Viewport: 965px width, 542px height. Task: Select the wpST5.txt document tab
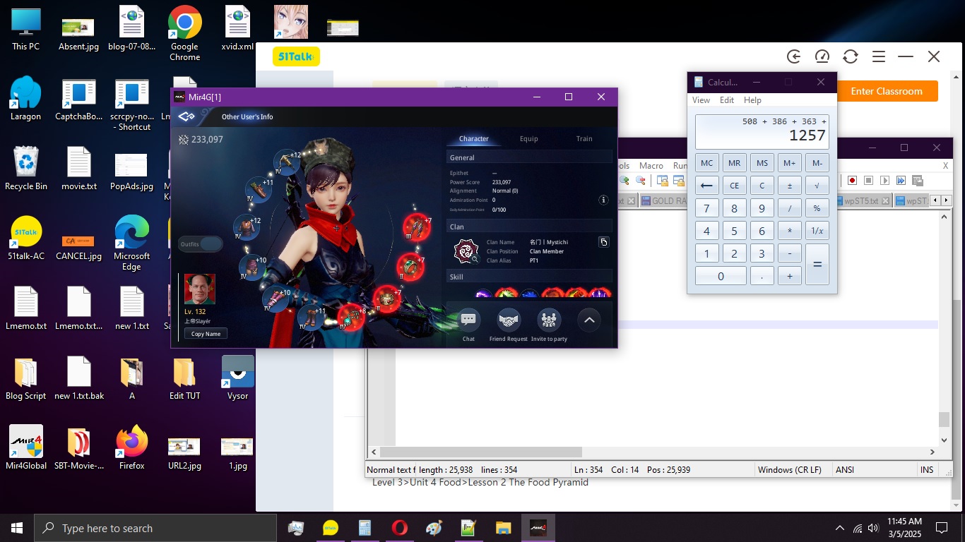pyautogui.click(x=860, y=201)
